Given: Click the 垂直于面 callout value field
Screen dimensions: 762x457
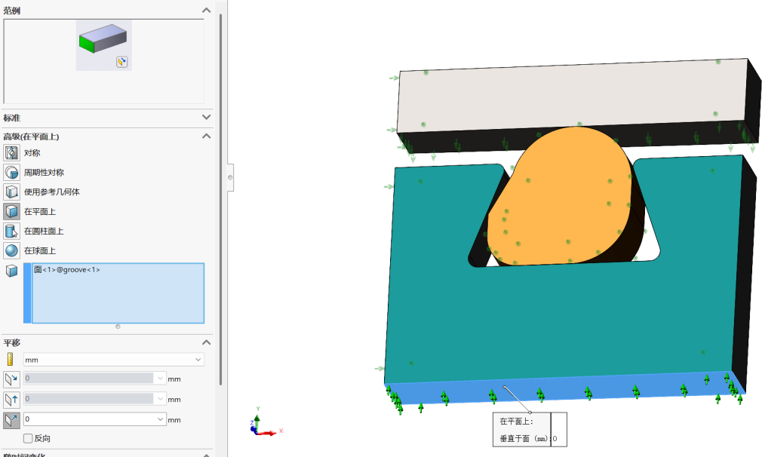Looking at the screenshot, I should click(559, 438).
